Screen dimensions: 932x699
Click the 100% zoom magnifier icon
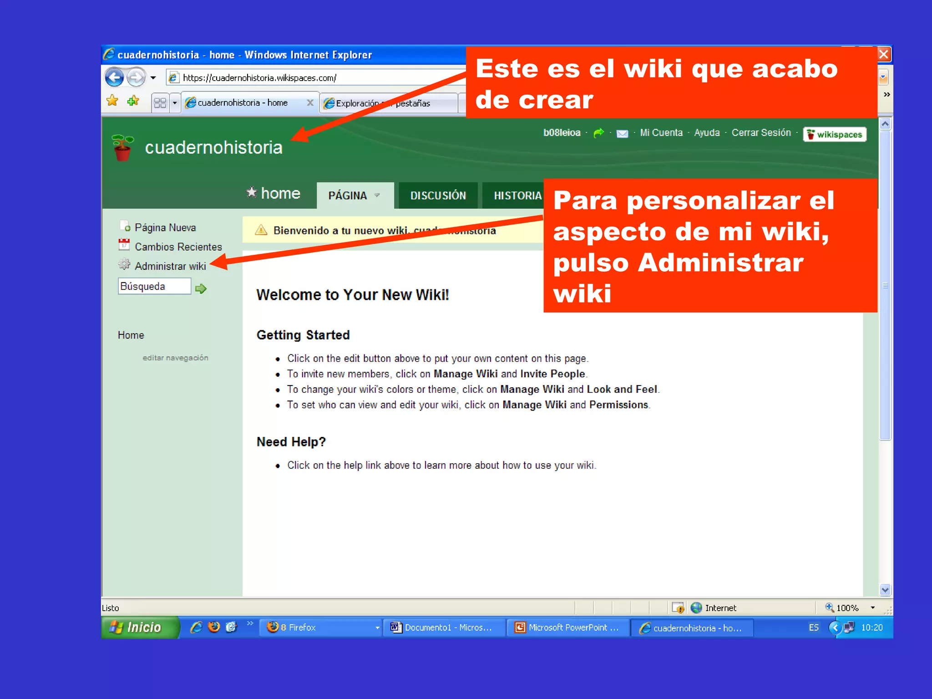click(829, 607)
